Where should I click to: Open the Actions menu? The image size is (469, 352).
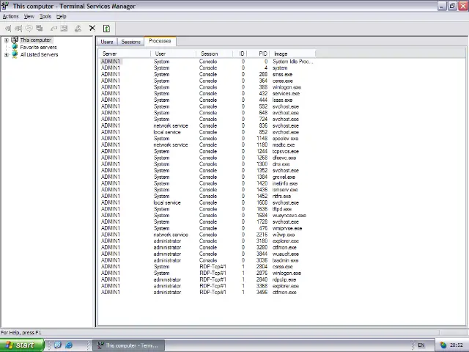(10, 16)
